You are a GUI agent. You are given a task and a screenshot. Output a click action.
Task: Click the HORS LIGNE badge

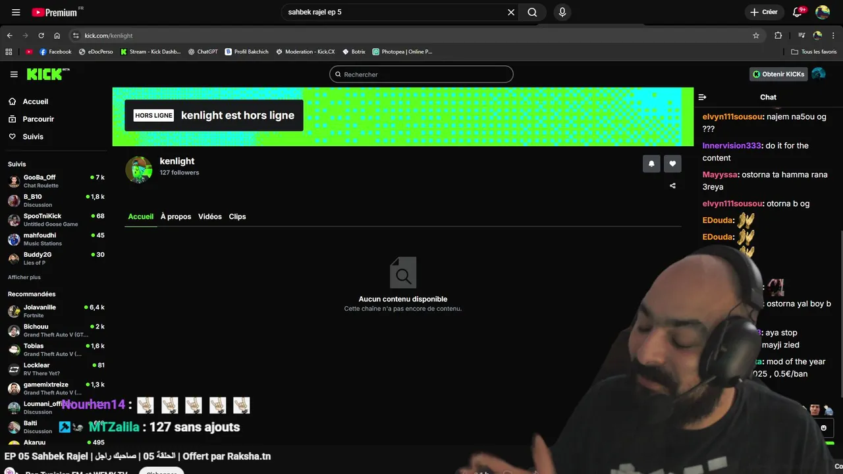point(153,115)
